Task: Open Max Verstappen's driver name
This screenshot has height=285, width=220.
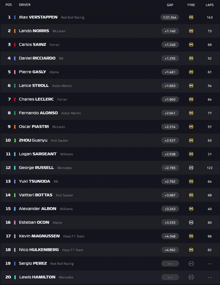Action: click(x=38, y=17)
